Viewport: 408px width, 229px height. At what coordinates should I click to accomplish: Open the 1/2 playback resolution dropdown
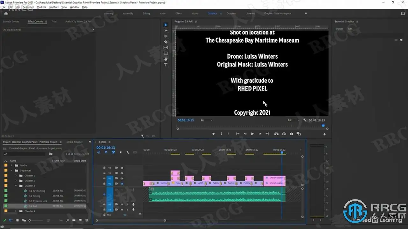(x=294, y=120)
